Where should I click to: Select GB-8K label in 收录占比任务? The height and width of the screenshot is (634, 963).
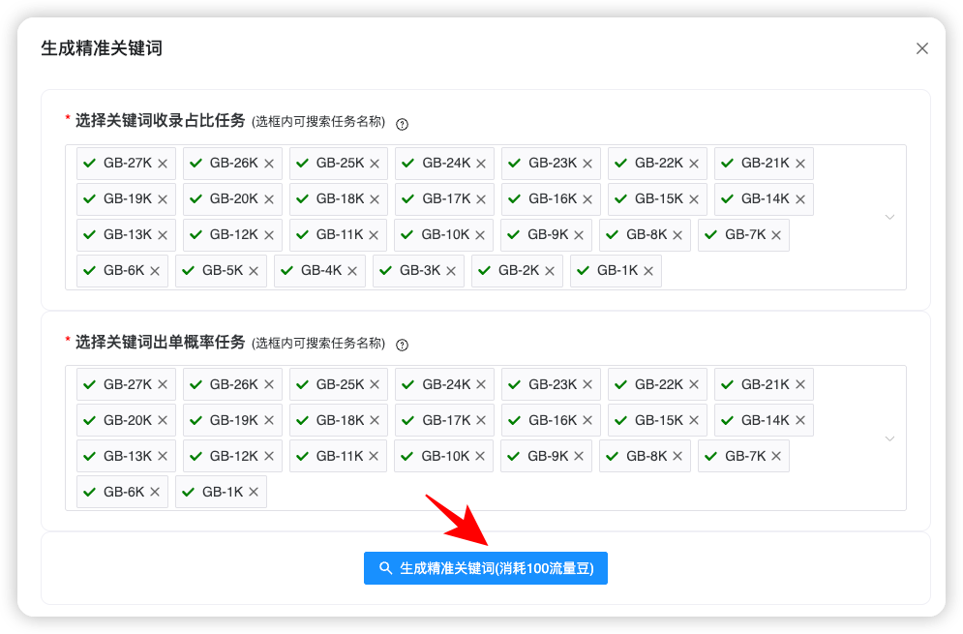pos(647,234)
